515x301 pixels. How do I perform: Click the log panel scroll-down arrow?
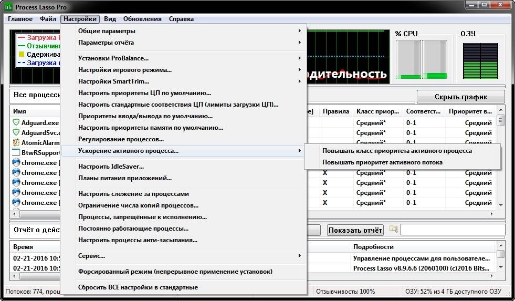coord(500,267)
